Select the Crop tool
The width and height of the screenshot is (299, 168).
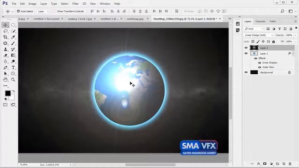5,37
